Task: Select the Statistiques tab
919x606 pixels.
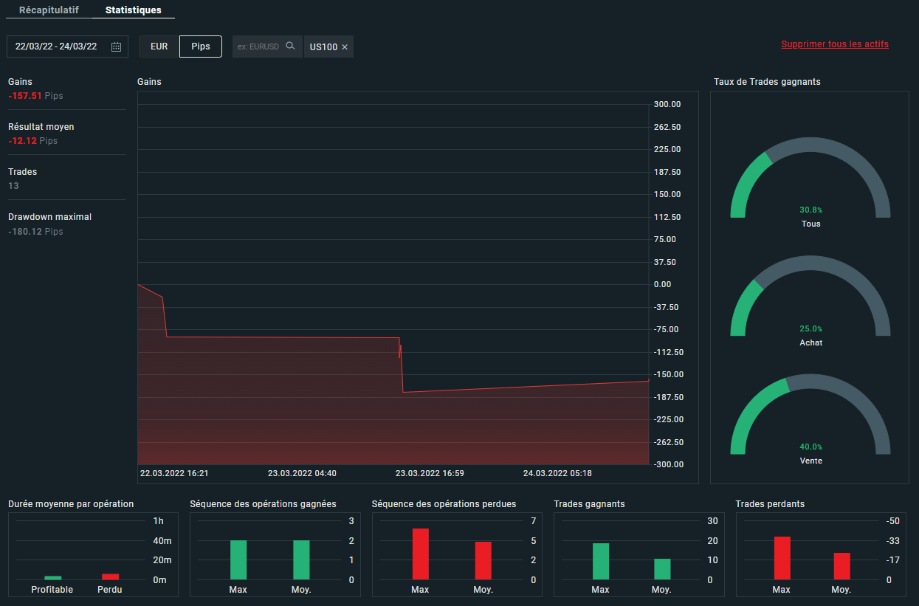Action: 133,10
